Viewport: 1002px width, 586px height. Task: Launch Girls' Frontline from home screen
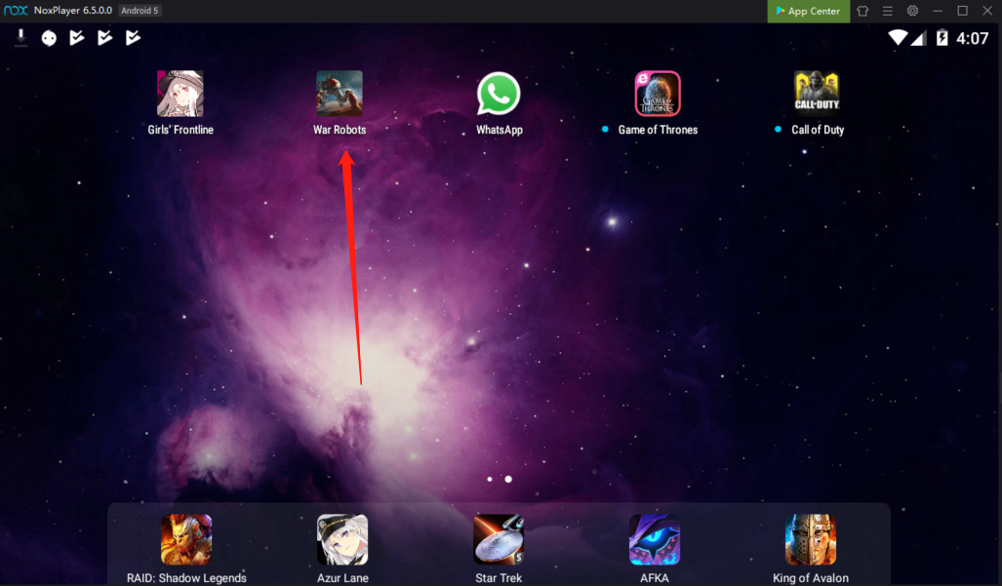pyautogui.click(x=180, y=95)
